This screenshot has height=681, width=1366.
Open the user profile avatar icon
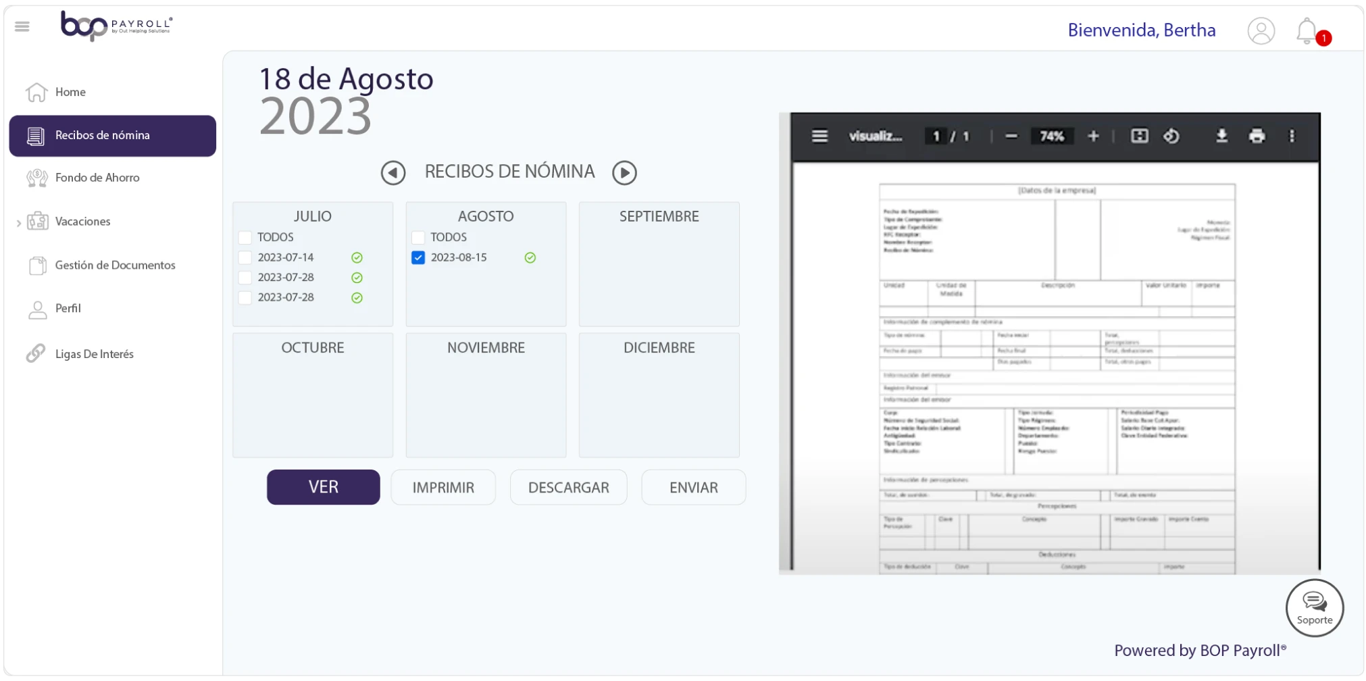[1261, 31]
